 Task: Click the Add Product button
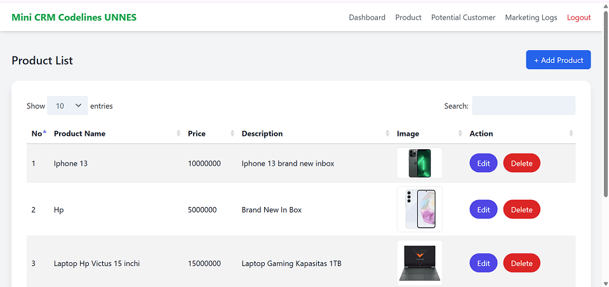(558, 60)
